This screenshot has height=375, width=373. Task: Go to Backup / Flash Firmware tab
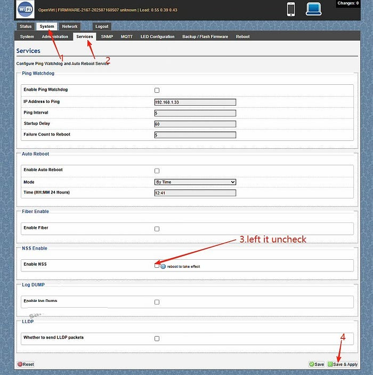205,37
